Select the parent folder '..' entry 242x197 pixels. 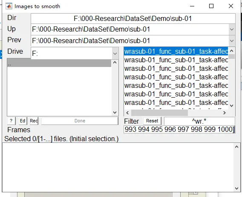pyautogui.click(x=59, y=64)
